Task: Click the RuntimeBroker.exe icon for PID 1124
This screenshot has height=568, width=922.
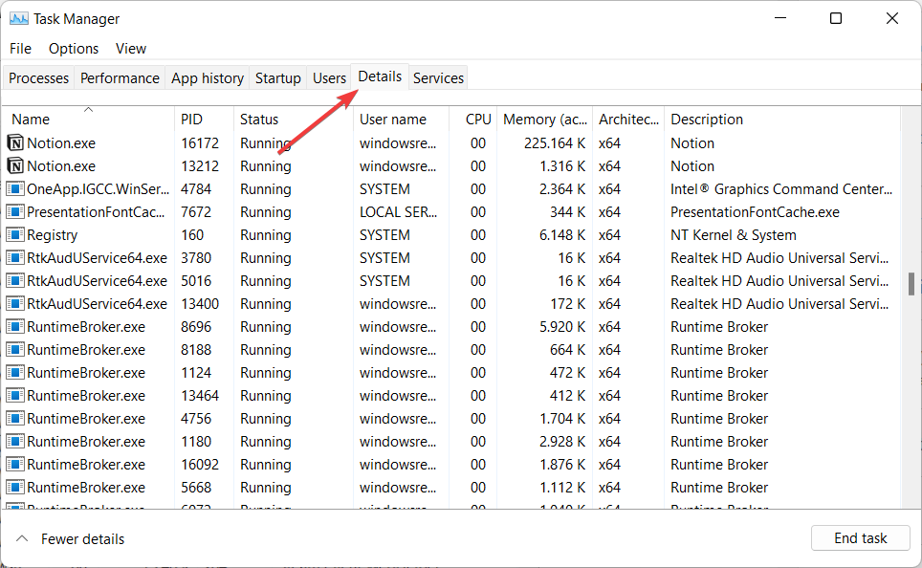Action: pos(15,372)
